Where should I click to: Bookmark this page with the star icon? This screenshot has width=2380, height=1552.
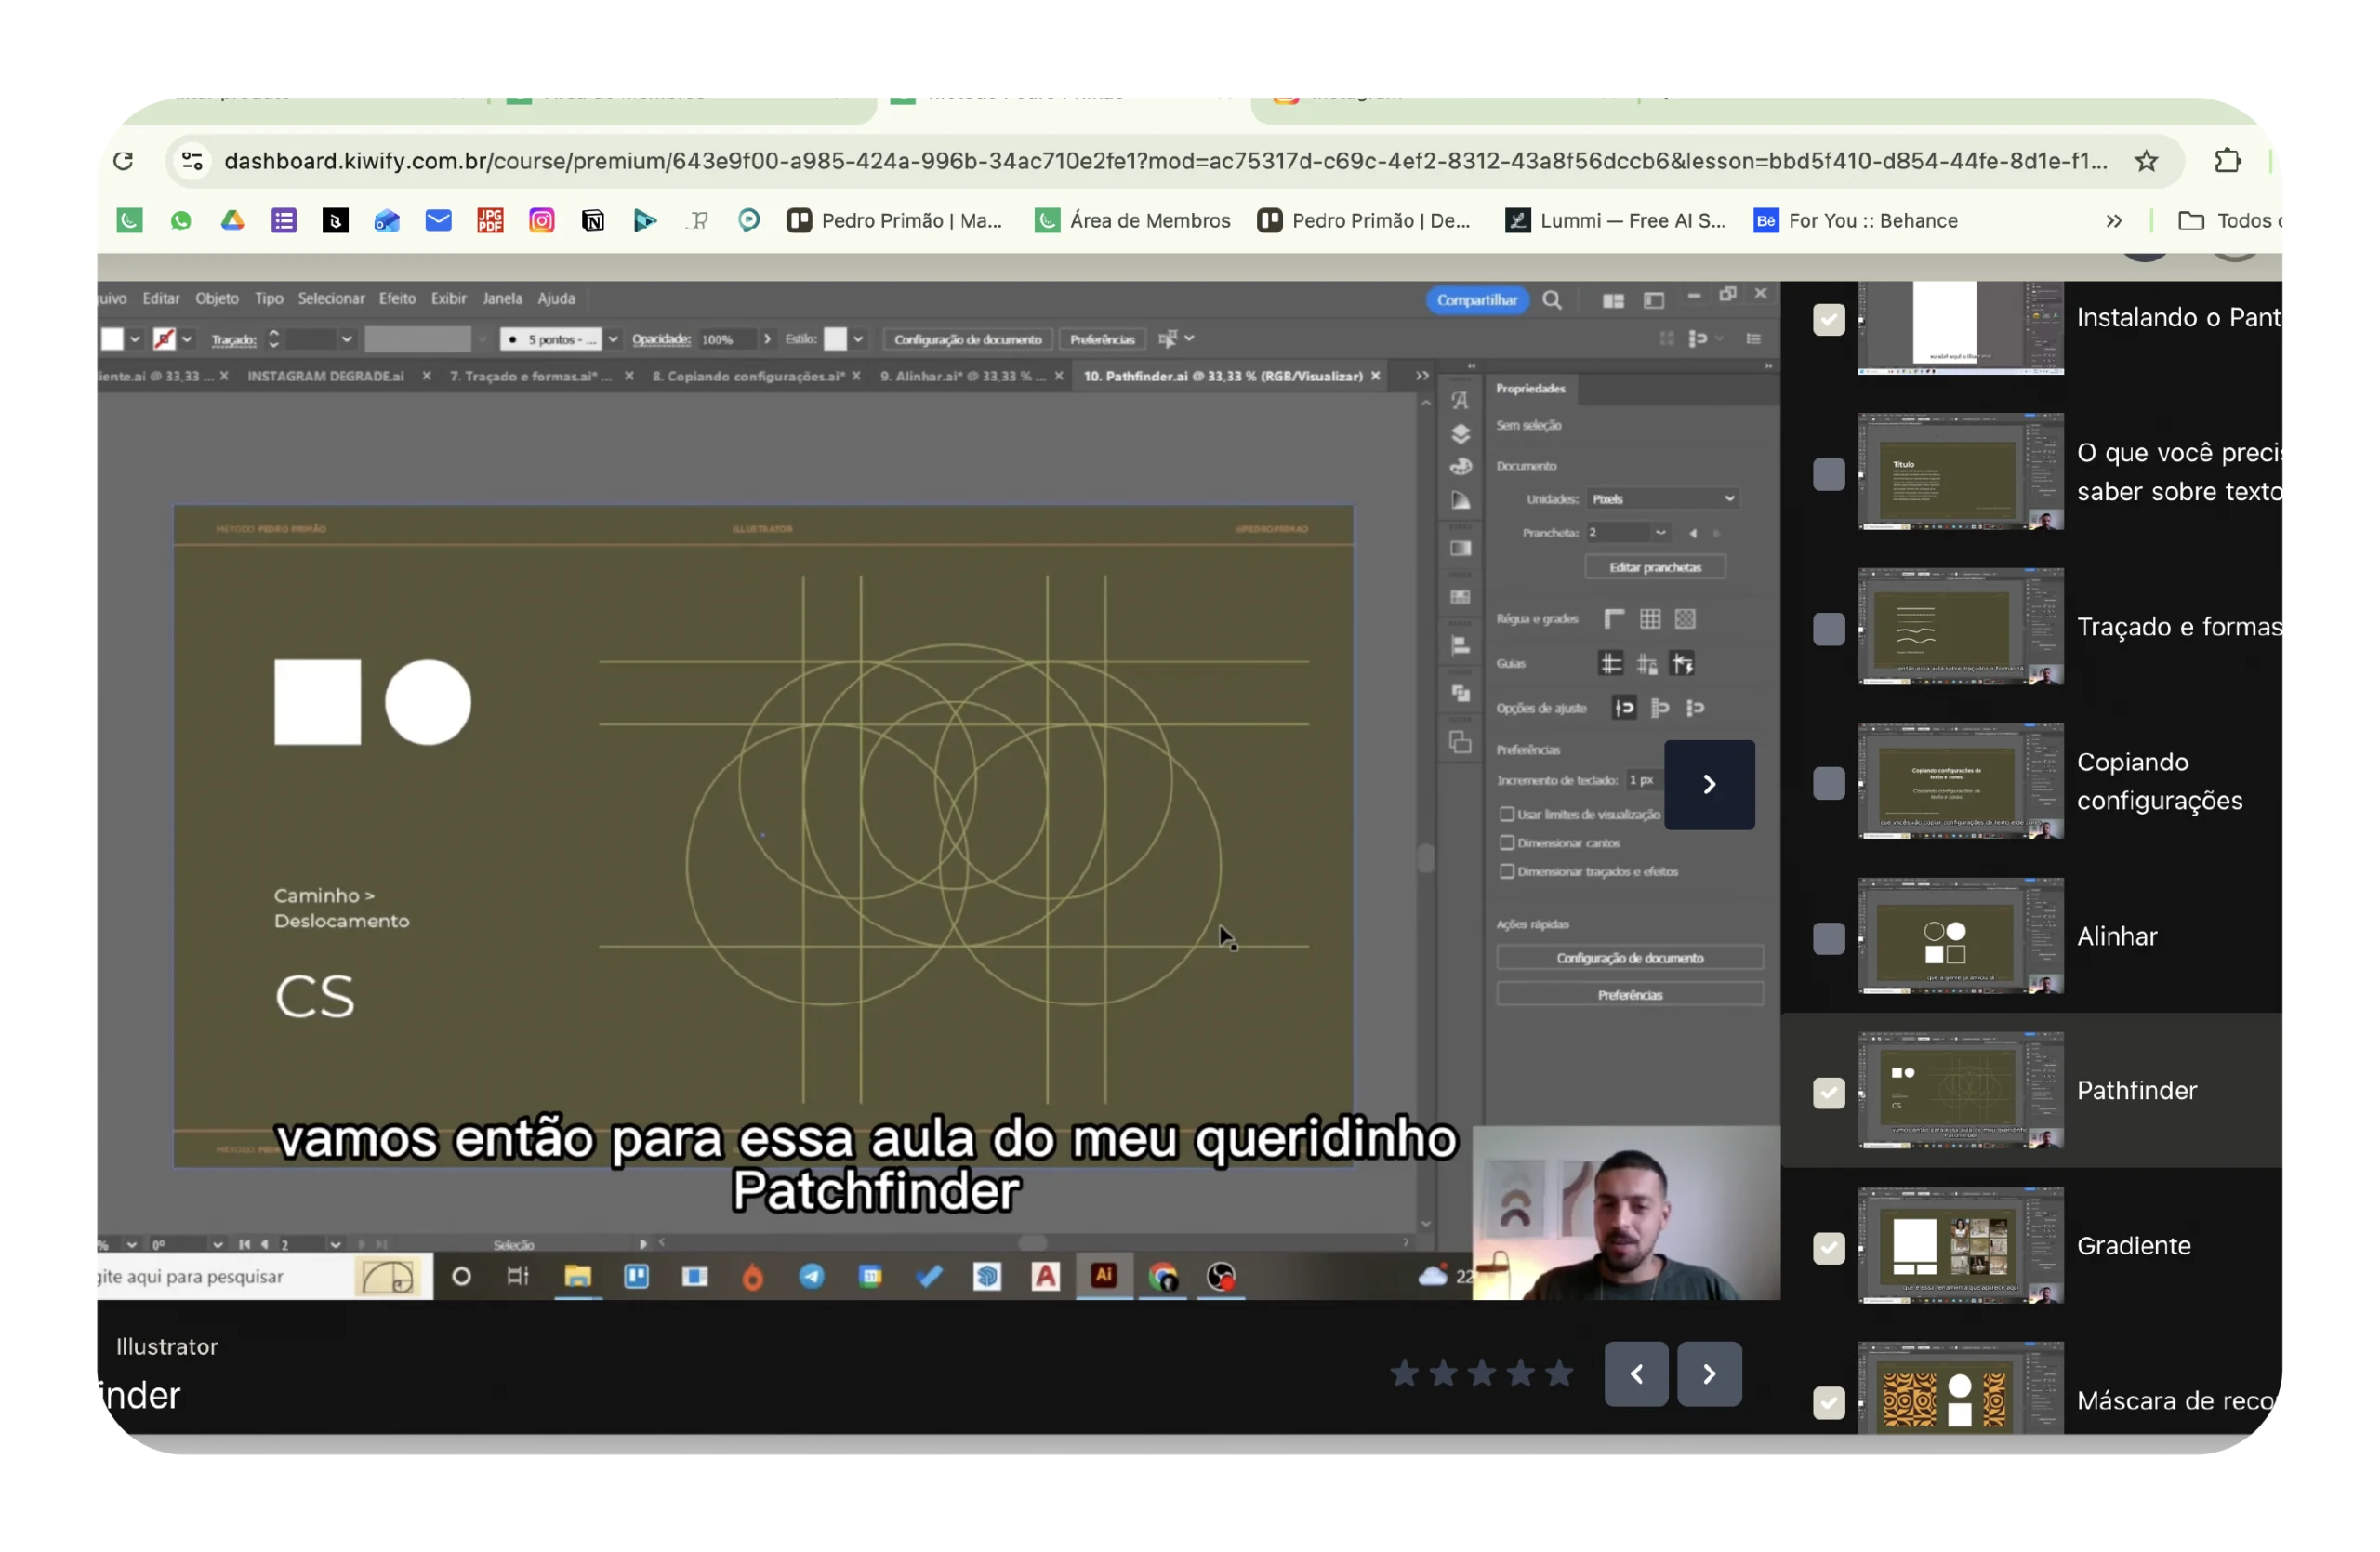pos(2146,161)
